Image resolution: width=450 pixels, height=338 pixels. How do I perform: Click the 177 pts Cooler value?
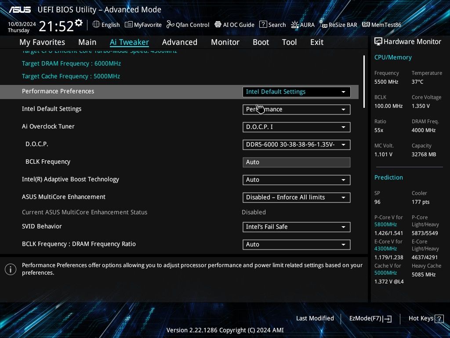[x=421, y=202]
